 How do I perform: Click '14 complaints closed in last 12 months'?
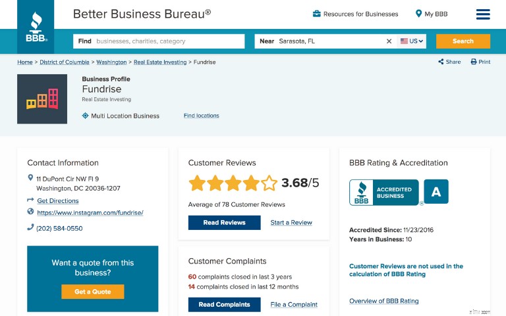(243, 286)
